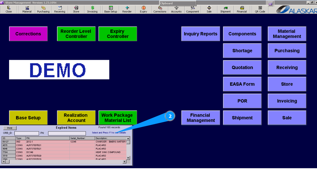
Task: Select the Quotation tile
Action: coord(242,67)
